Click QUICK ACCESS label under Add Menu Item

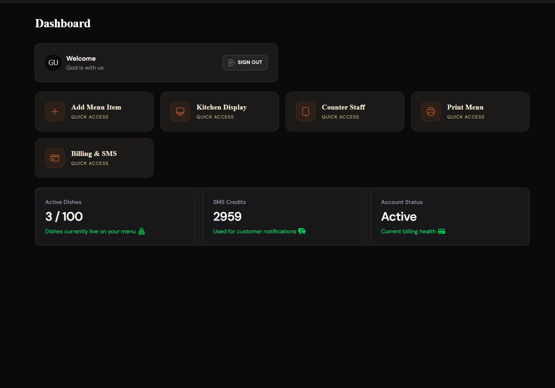click(90, 117)
